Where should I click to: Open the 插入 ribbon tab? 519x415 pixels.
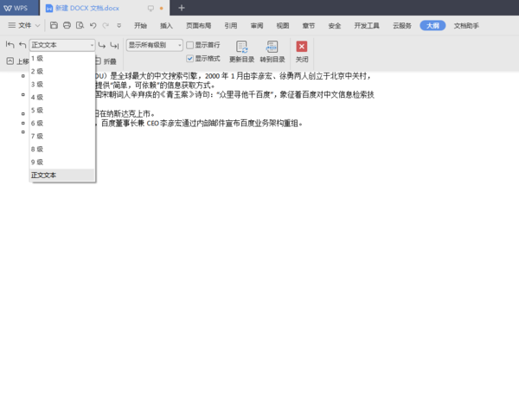click(x=166, y=25)
